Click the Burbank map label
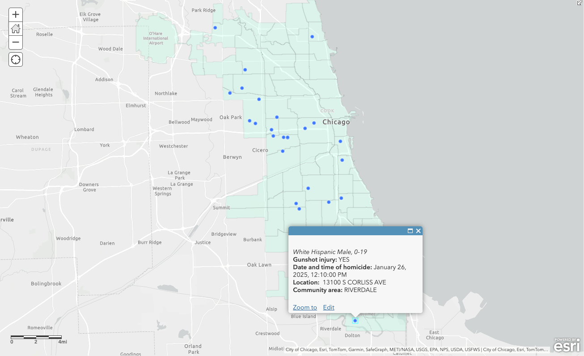This screenshot has height=356, width=584. [253, 240]
